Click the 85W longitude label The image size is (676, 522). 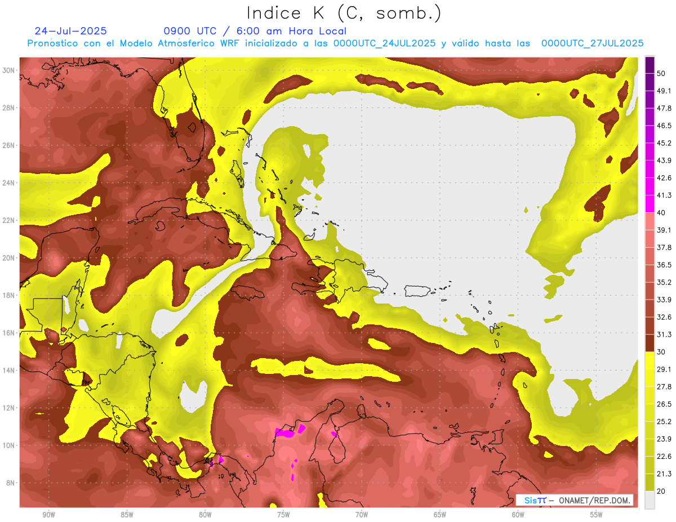127,515
